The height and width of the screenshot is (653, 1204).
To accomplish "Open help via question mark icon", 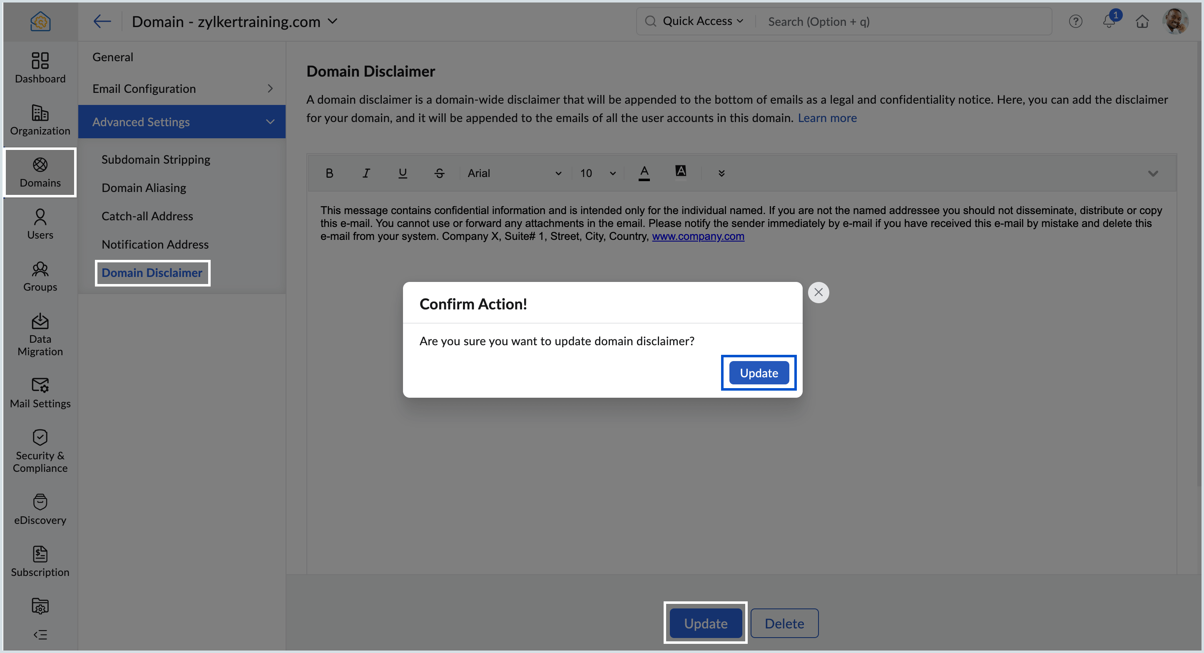I will click(x=1075, y=22).
